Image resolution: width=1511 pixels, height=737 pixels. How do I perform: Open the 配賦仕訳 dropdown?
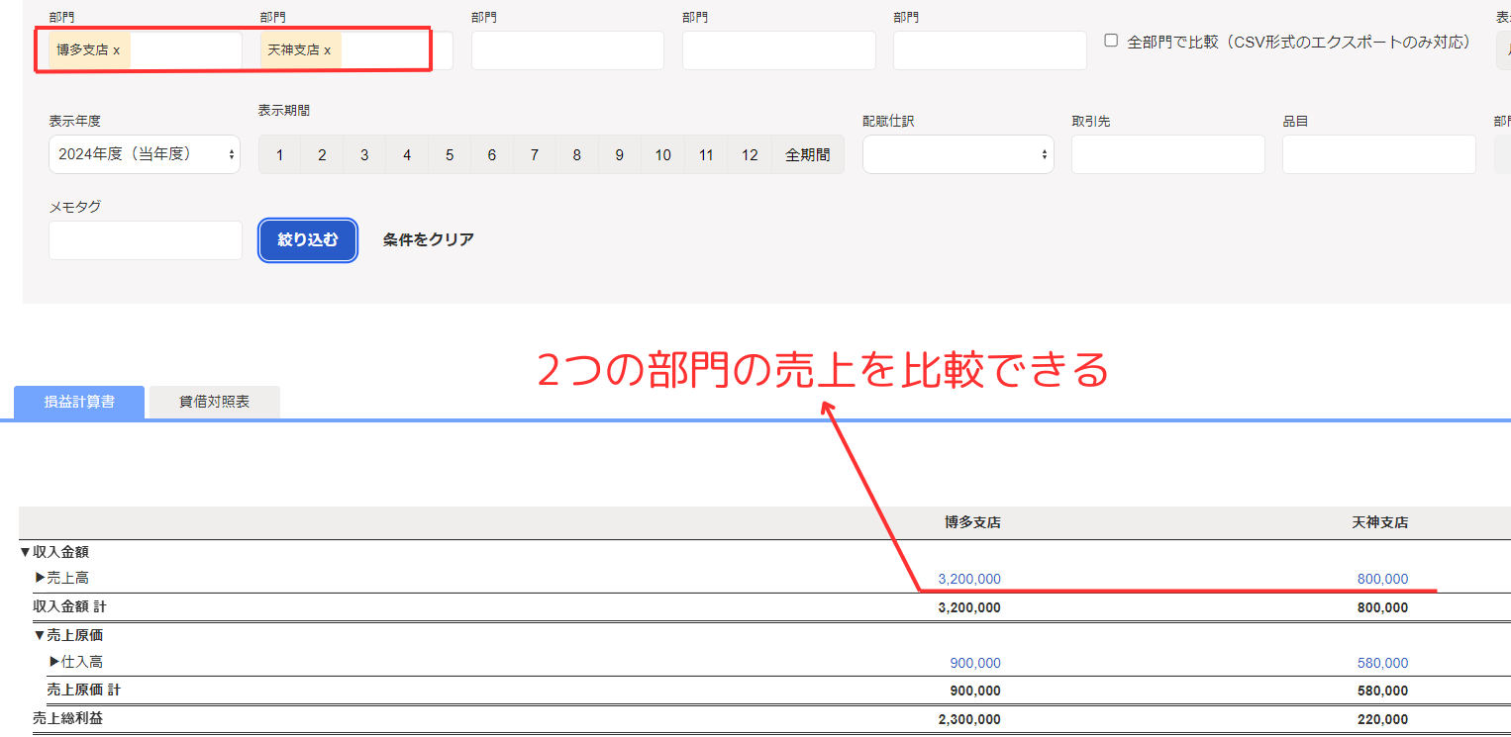[x=957, y=154]
